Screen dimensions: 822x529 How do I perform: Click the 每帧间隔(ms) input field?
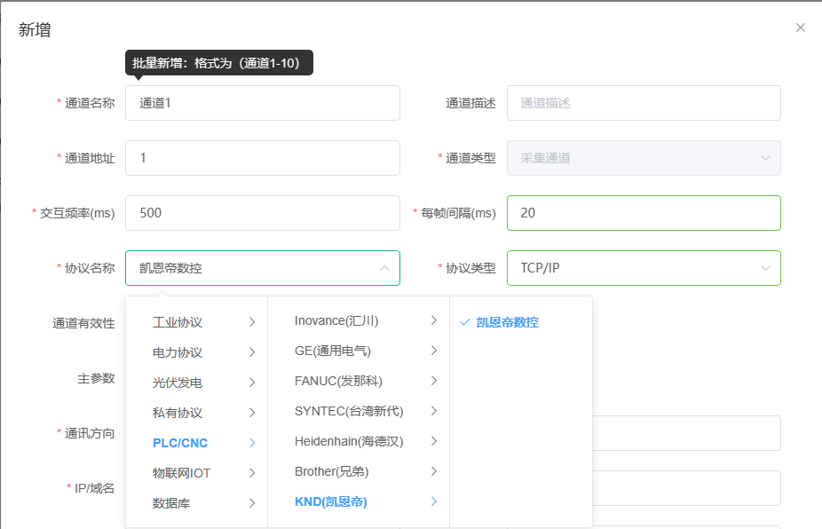pos(644,213)
